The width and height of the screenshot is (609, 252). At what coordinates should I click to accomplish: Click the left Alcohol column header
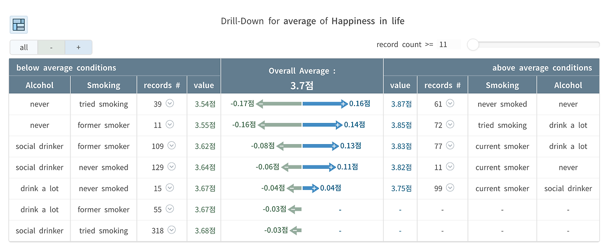[39, 85]
